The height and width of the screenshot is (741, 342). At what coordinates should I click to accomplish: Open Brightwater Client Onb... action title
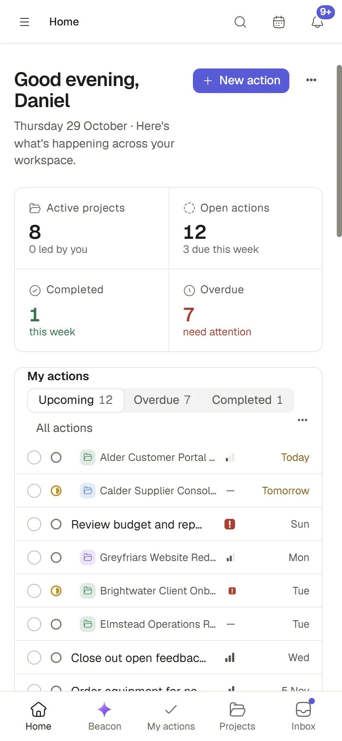point(158,591)
